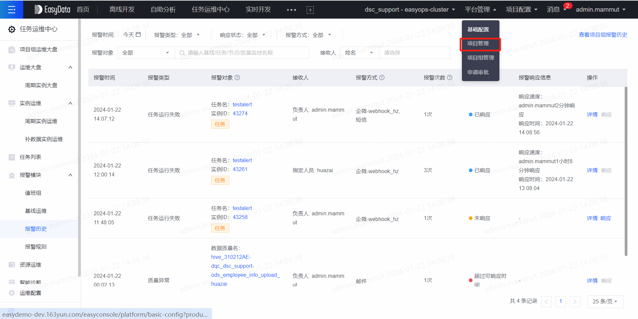Viewport: 638px width, 319px height.
Task: Open the 项目配置 top menu
Action: [522, 10]
